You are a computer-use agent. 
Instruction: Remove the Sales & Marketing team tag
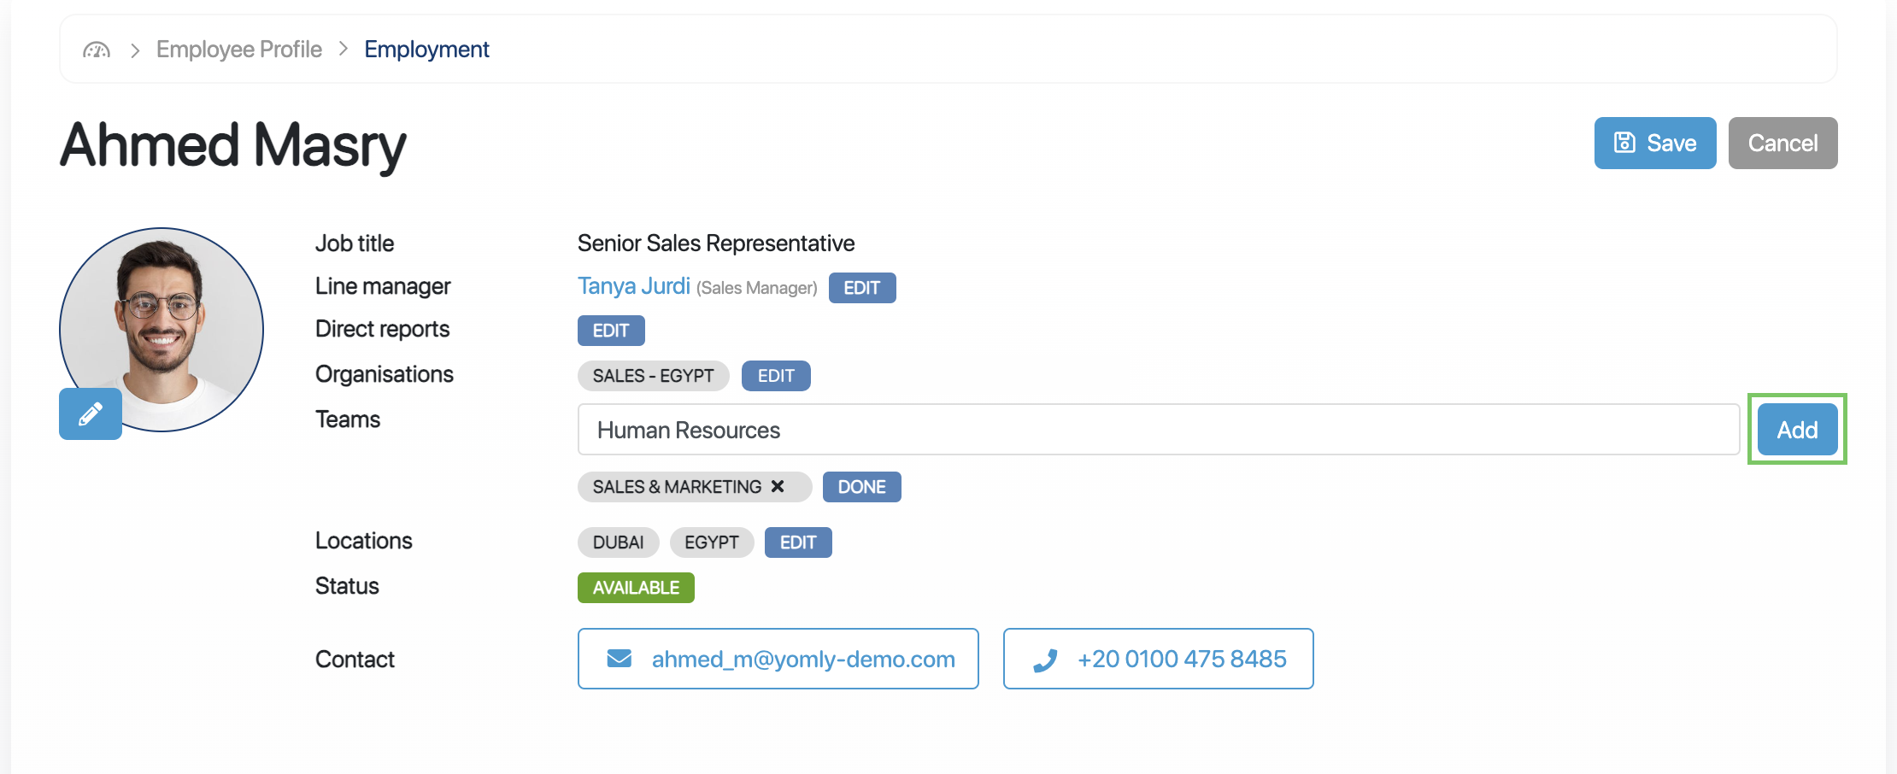[778, 486]
